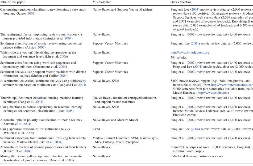Screen dimensions: 253x166
Task: Open the 2006 citation after Alistair
Action: (x=41, y=48)
